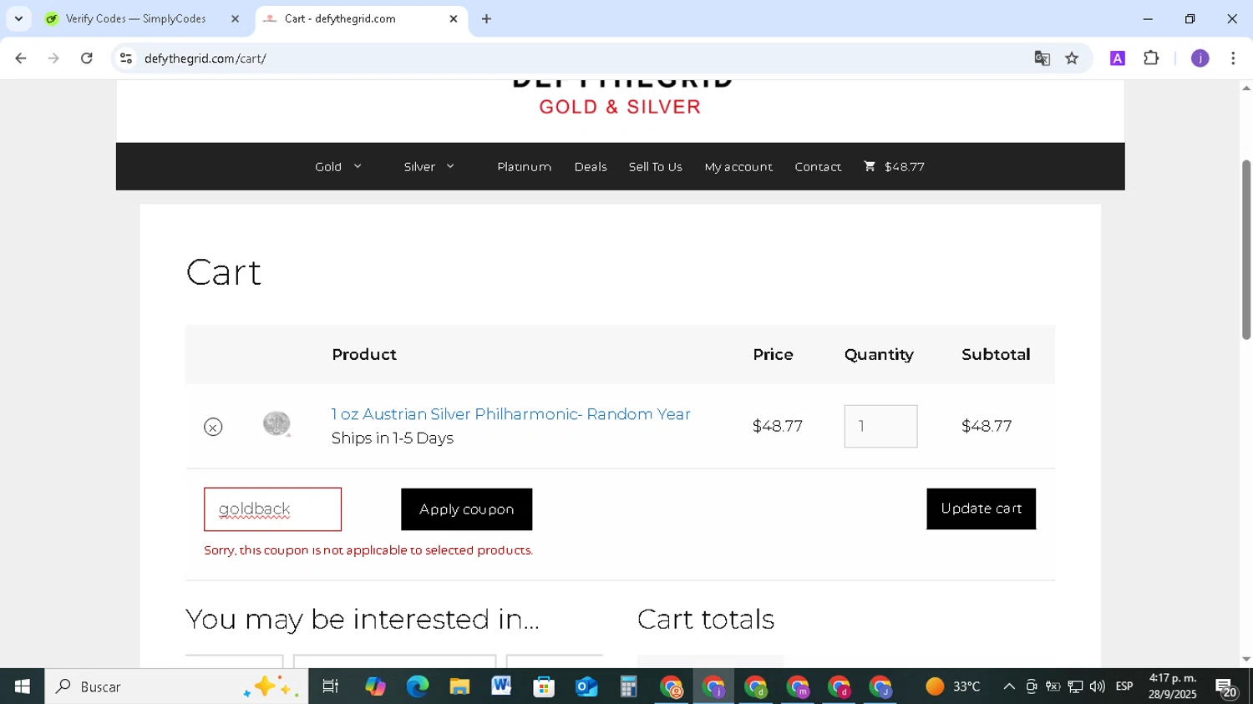
Task: Open Outlook from the taskbar
Action: click(586, 686)
